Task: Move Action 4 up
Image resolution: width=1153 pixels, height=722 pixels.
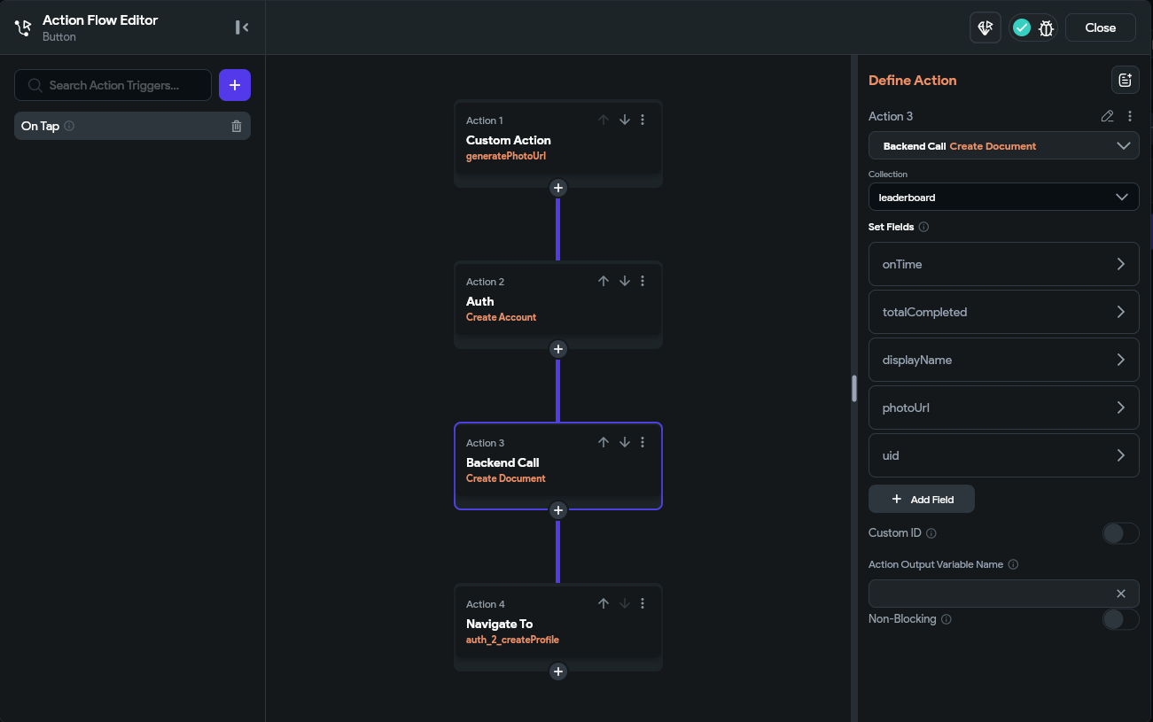Action: (604, 603)
